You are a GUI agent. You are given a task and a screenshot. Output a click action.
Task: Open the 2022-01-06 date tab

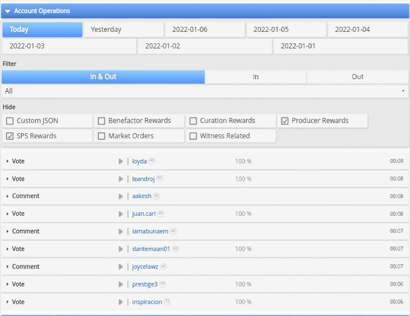tap(205, 30)
